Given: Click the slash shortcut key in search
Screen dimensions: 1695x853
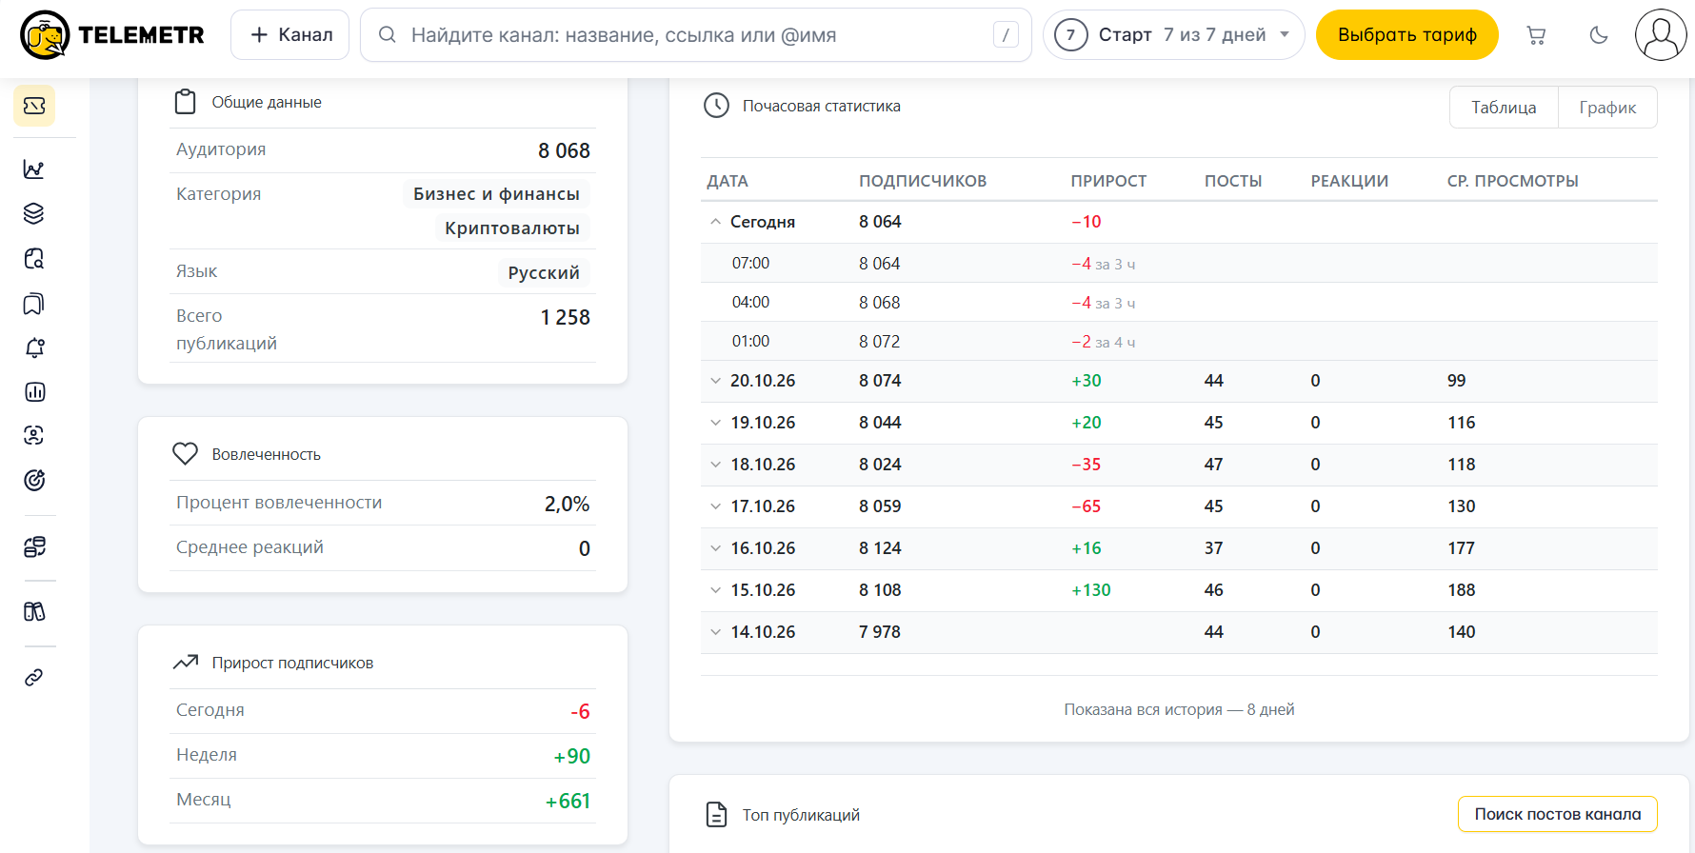Looking at the screenshot, I should click(1006, 35).
